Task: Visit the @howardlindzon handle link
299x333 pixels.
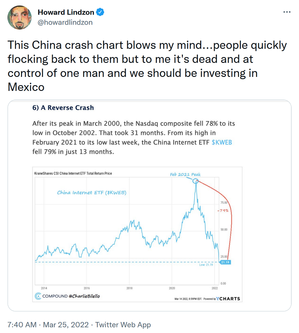Action: click(x=65, y=22)
